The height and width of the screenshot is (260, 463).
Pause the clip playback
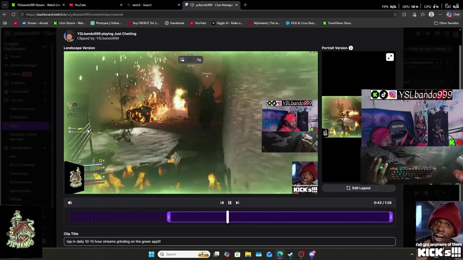point(230,203)
